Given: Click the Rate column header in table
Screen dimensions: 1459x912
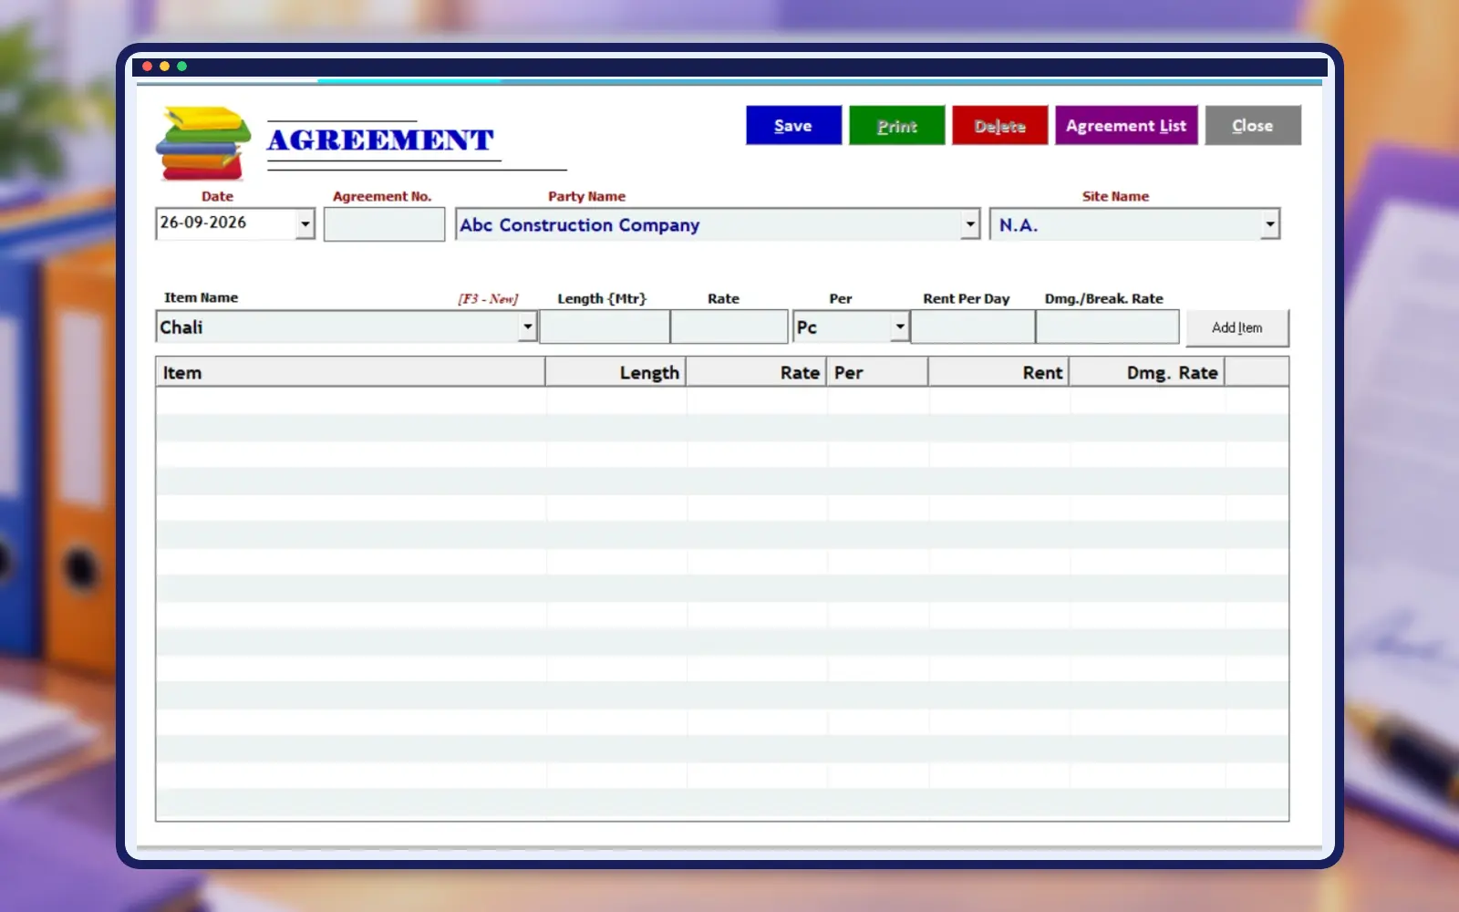Looking at the screenshot, I should 756,372.
